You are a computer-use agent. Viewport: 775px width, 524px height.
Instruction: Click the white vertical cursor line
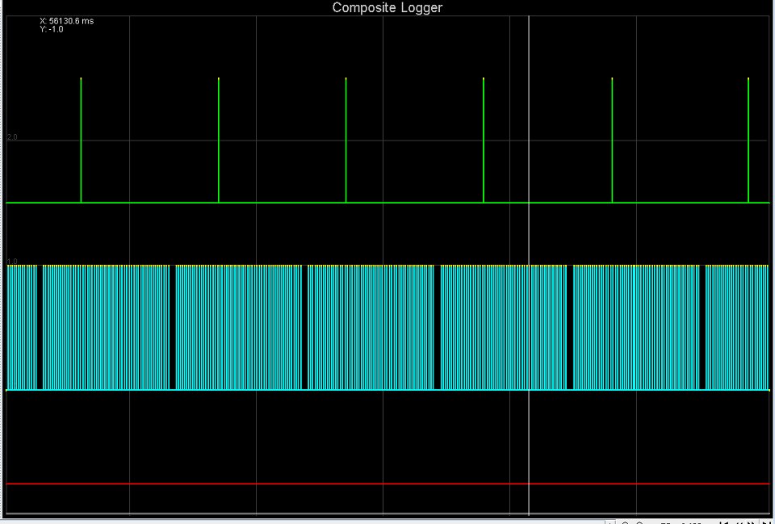point(529,265)
